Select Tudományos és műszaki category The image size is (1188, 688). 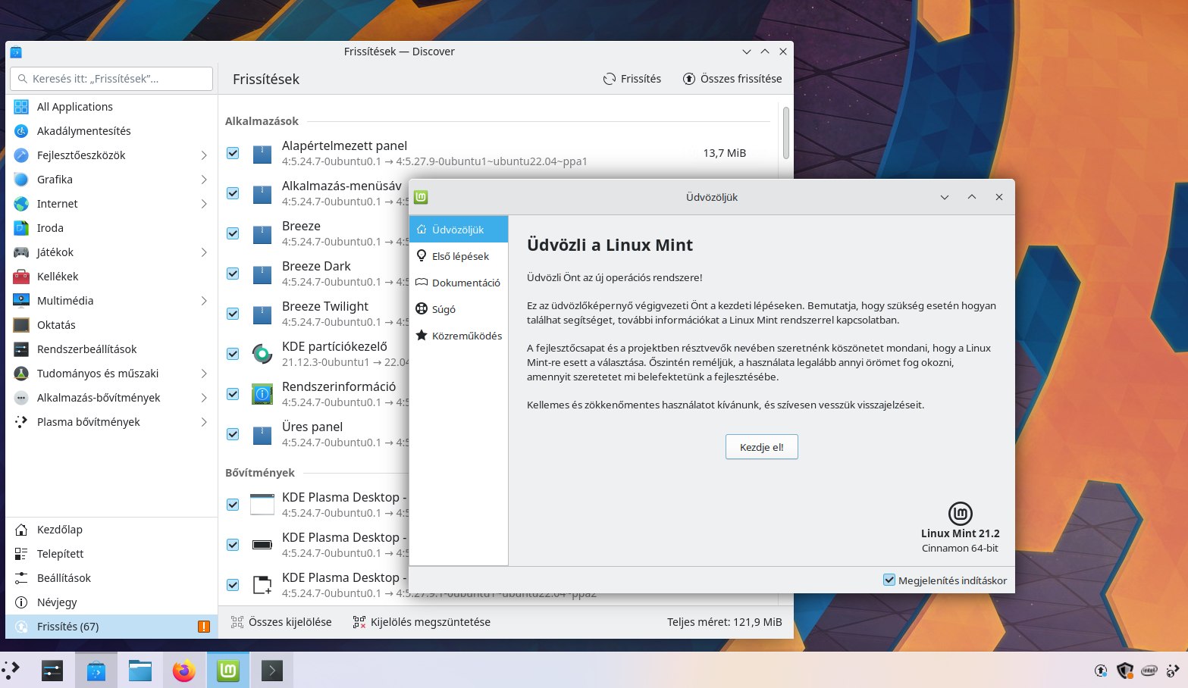click(111, 374)
